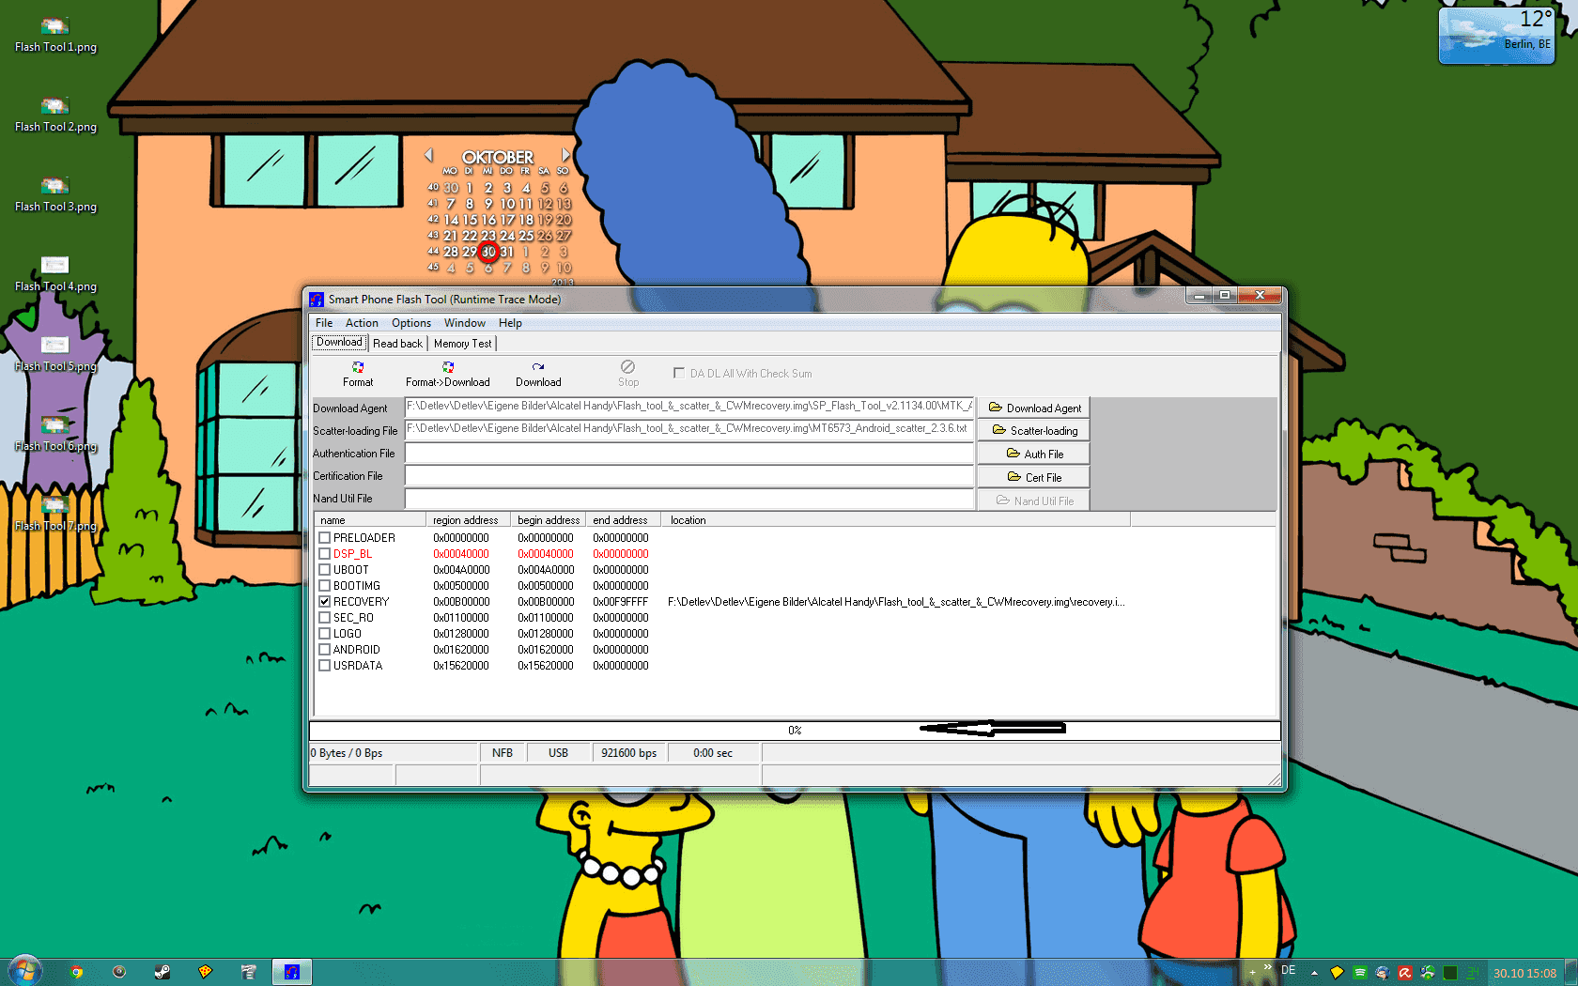Click the 'region address' column header
1578x986 pixels.
coord(468,519)
